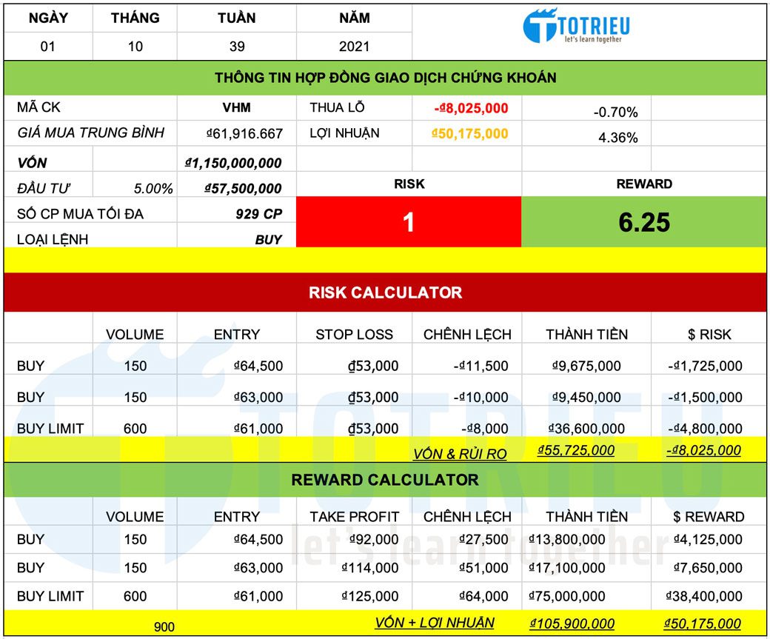Select the ₫125,000 take profit cell
The height and width of the screenshot is (639, 770).
[x=370, y=597]
